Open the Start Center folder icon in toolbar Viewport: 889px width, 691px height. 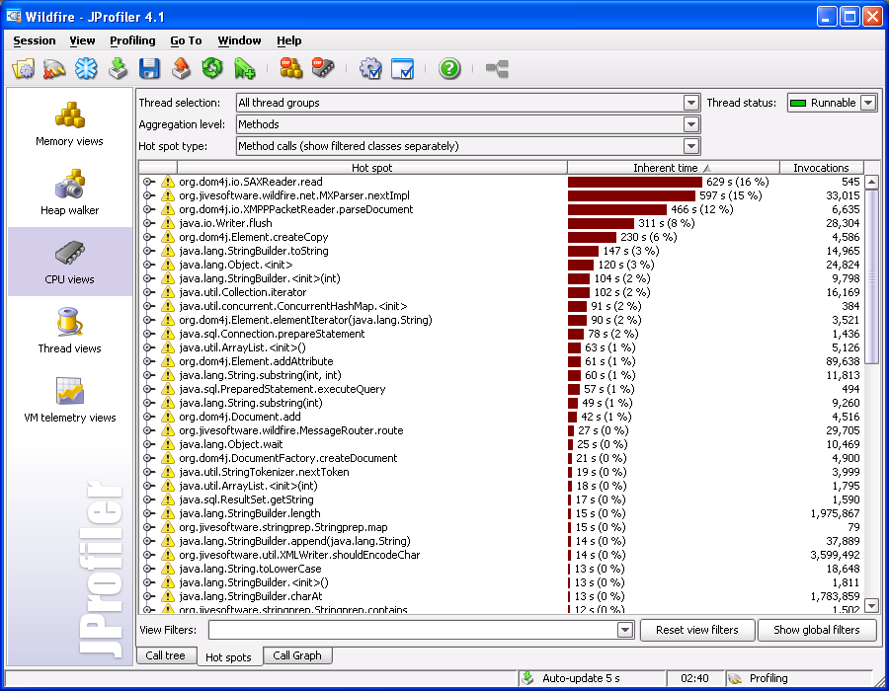pyautogui.click(x=24, y=69)
